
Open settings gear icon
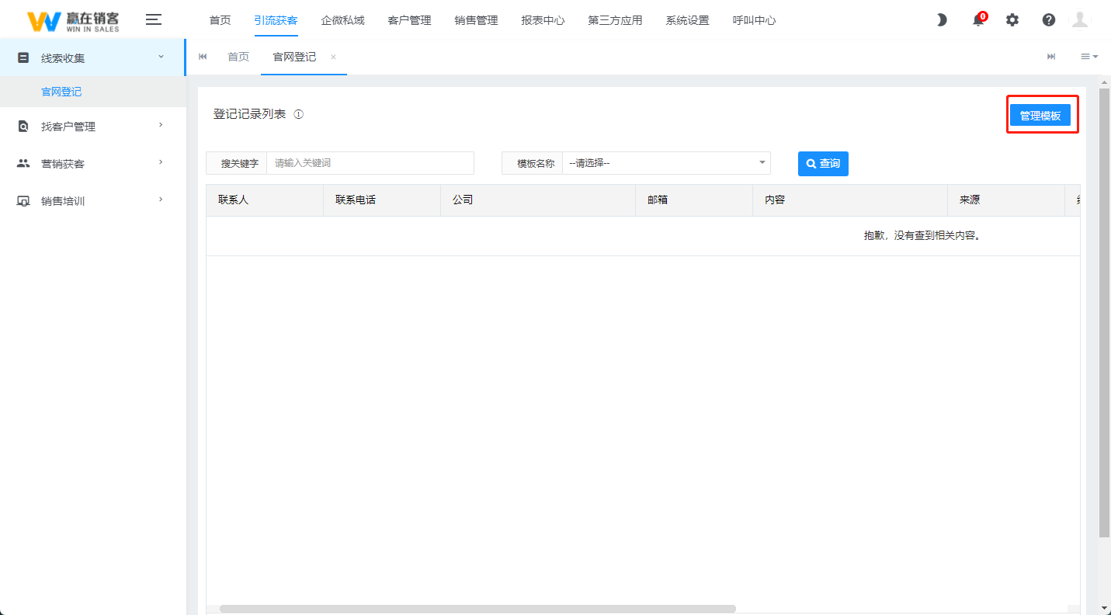(x=1012, y=20)
